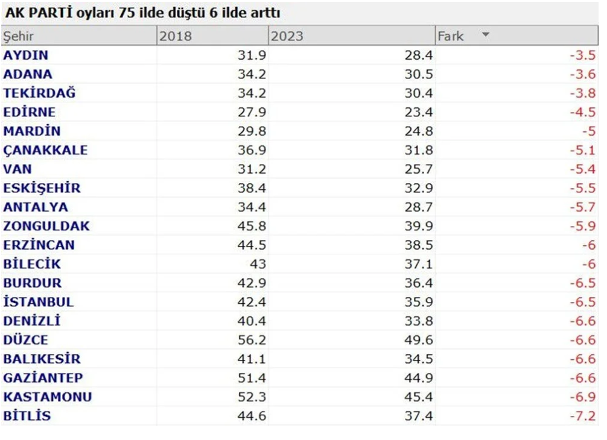Screen dimensions: 607x440
Task: Select the ADANA row name
Action: click(x=28, y=75)
